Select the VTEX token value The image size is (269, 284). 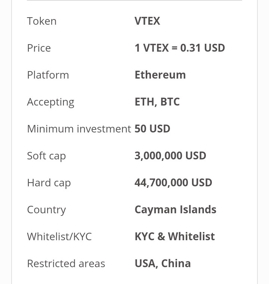(x=147, y=21)
